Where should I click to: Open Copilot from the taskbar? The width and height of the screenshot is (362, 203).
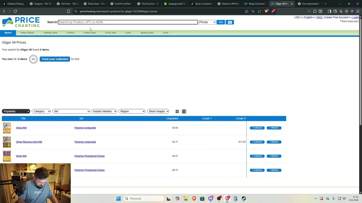coord(177,198)
